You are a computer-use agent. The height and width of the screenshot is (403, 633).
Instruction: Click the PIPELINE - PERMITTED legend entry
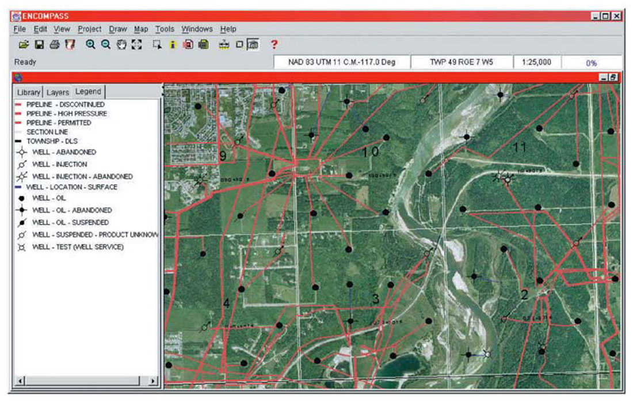point(53,123)
